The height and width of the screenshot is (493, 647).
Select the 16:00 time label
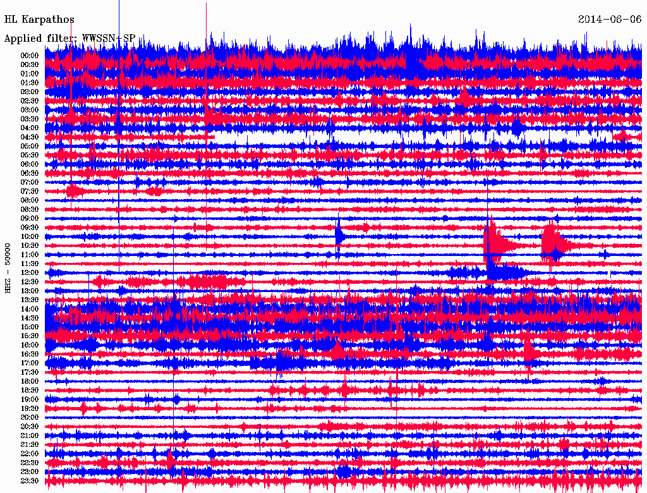pyautogui.click(x=30, y=345)
